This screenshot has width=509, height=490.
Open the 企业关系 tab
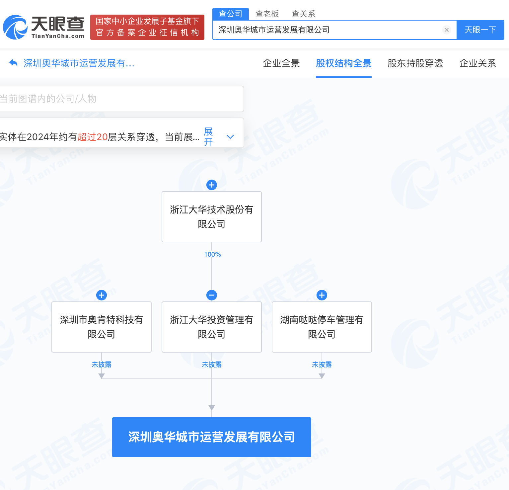(x=478, y=63)
